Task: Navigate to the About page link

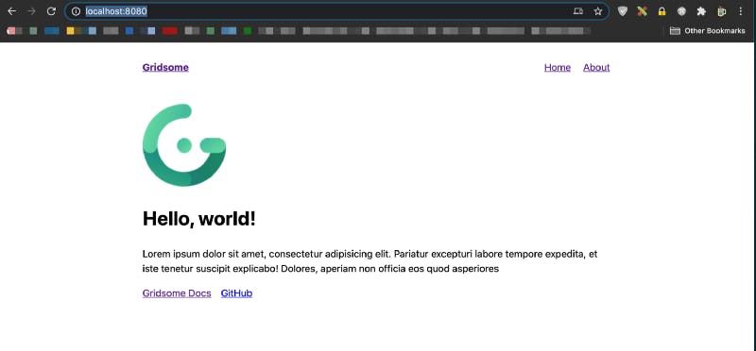Action: coord(596,67)
